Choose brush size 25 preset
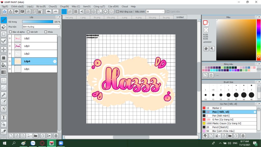The height and width of the screenshot is (147, 261). 236,95
